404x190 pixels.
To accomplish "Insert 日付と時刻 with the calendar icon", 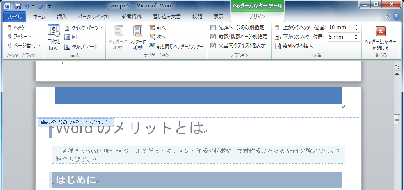I will 54,37.
